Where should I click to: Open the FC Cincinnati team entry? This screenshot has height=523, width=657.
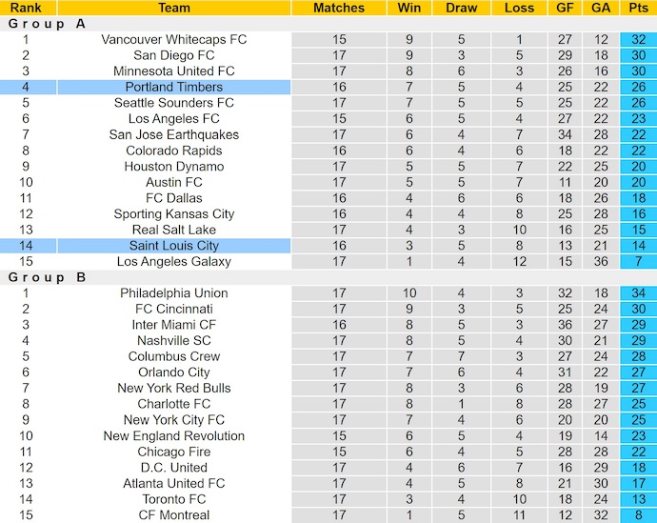173,309
